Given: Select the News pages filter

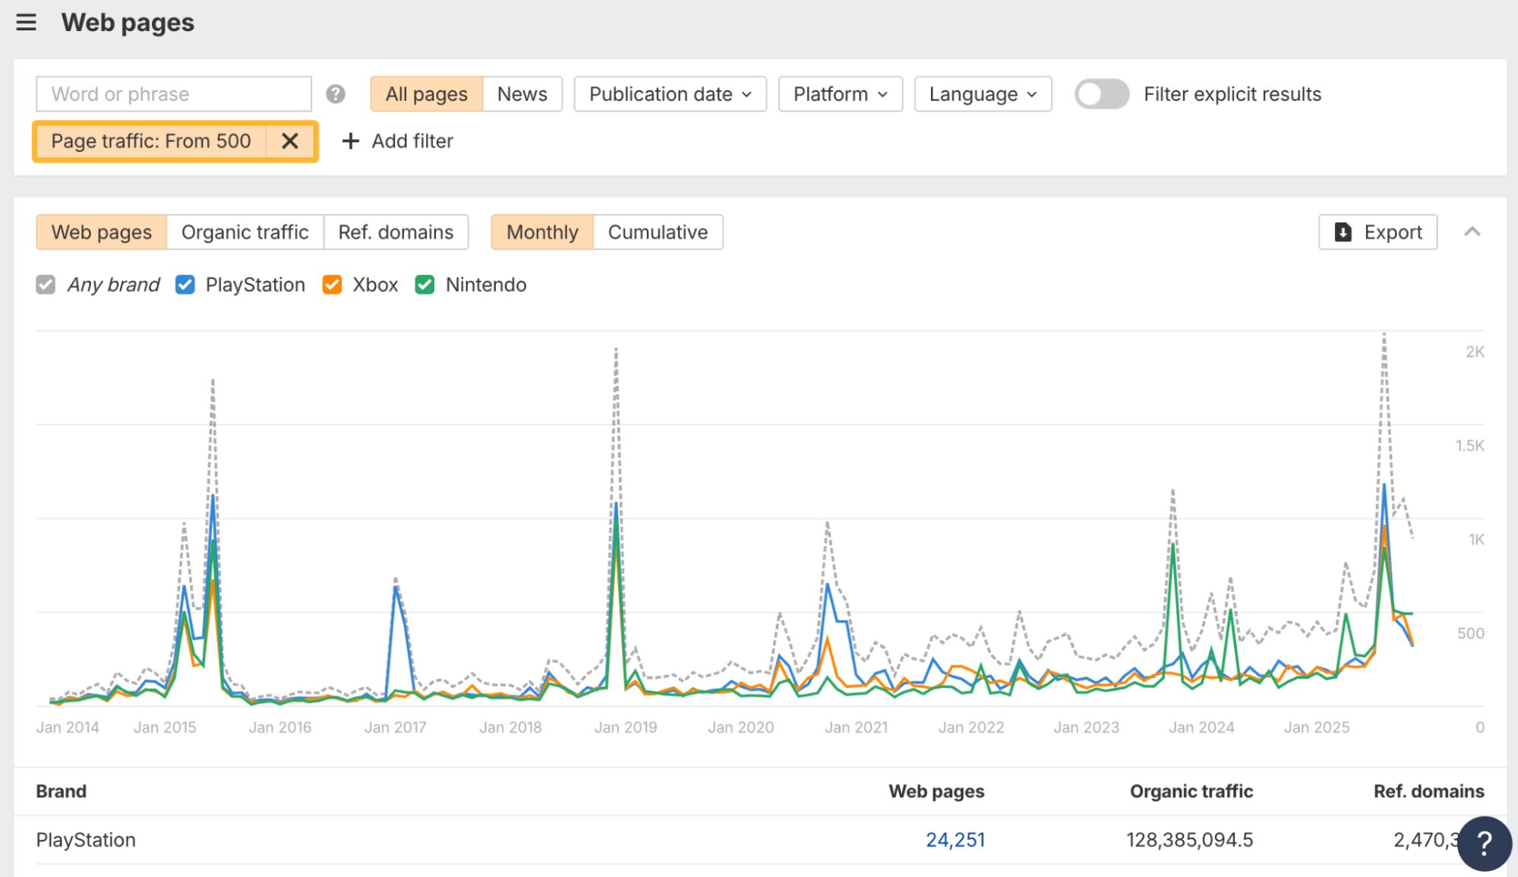Looking at the screenshot, I should pos(522,94).
